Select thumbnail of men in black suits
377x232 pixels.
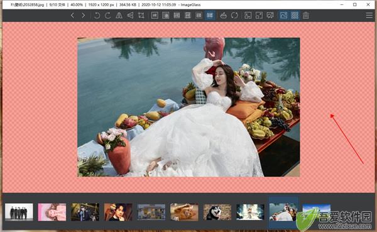click(19, 212)
